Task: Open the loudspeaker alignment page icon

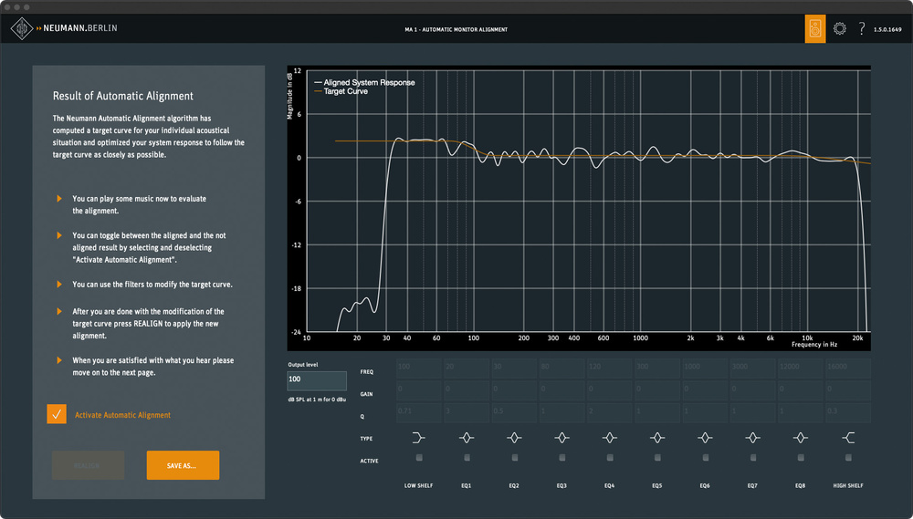Action: click(814, 29)
